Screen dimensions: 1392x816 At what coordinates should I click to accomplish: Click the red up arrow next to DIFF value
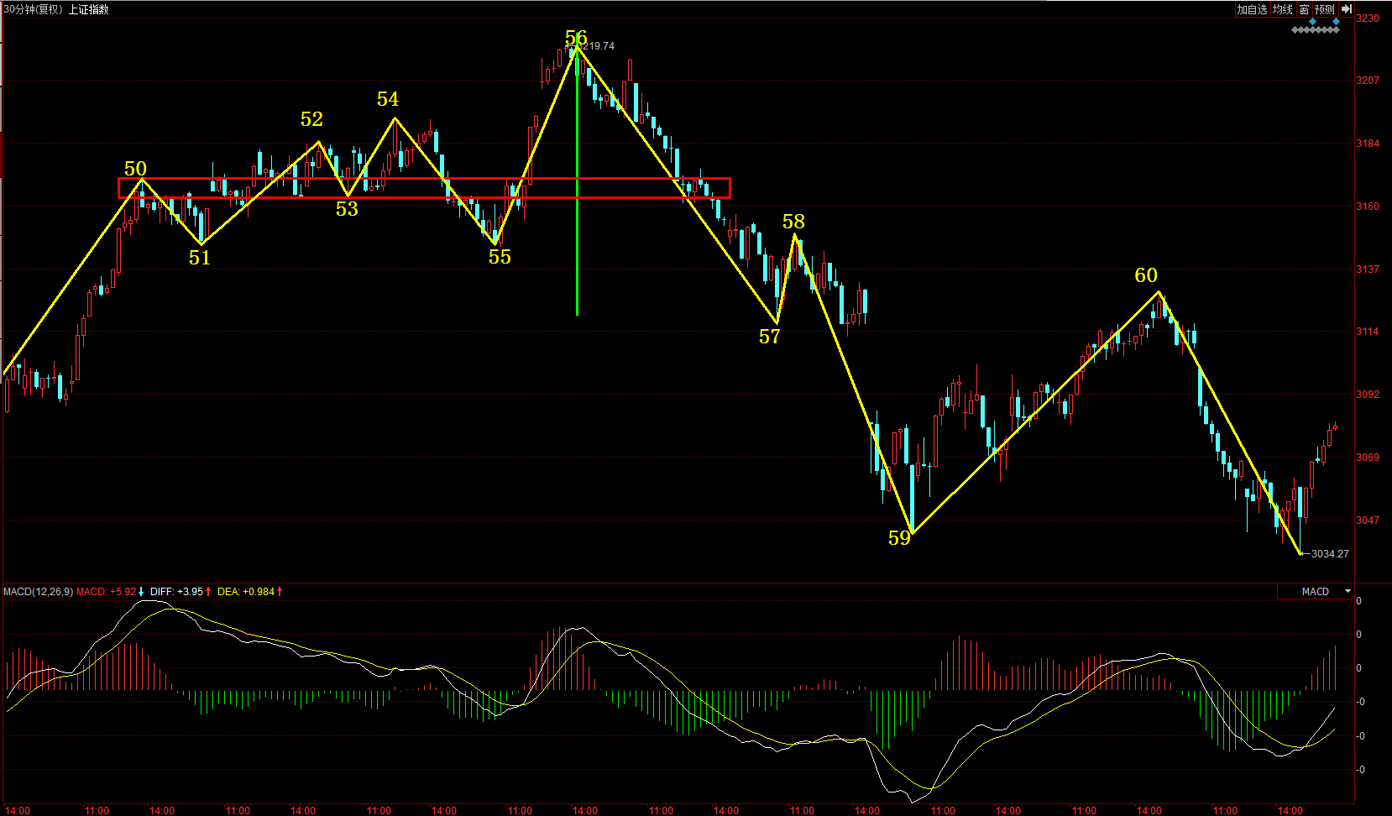tap(208, 592)
